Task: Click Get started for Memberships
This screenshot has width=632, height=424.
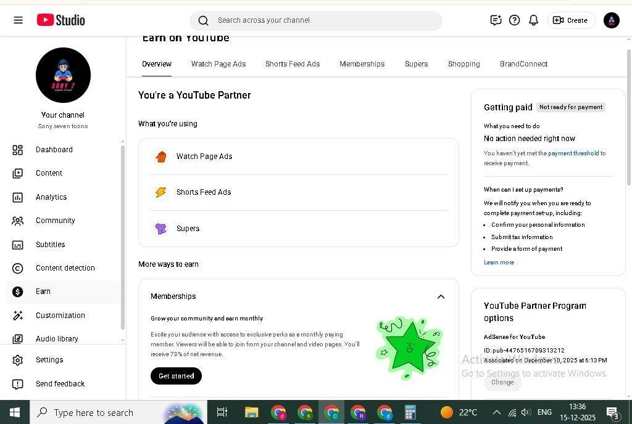Action: click(176, 376)
